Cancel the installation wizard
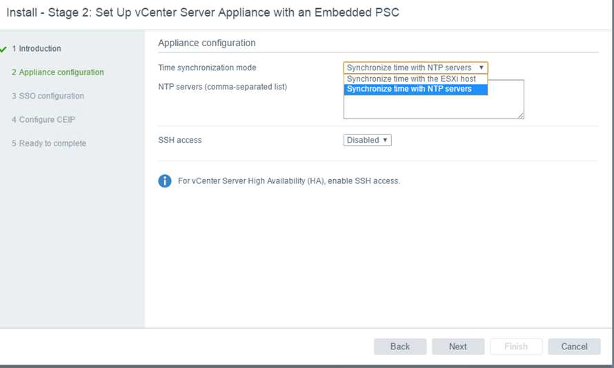Viewport: 614px width, 368px height. 574,347
